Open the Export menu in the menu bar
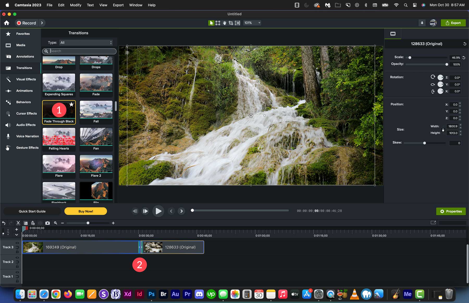Image resolution: width=469 pixels, height=303 pixels. click(x=118, y=5)
